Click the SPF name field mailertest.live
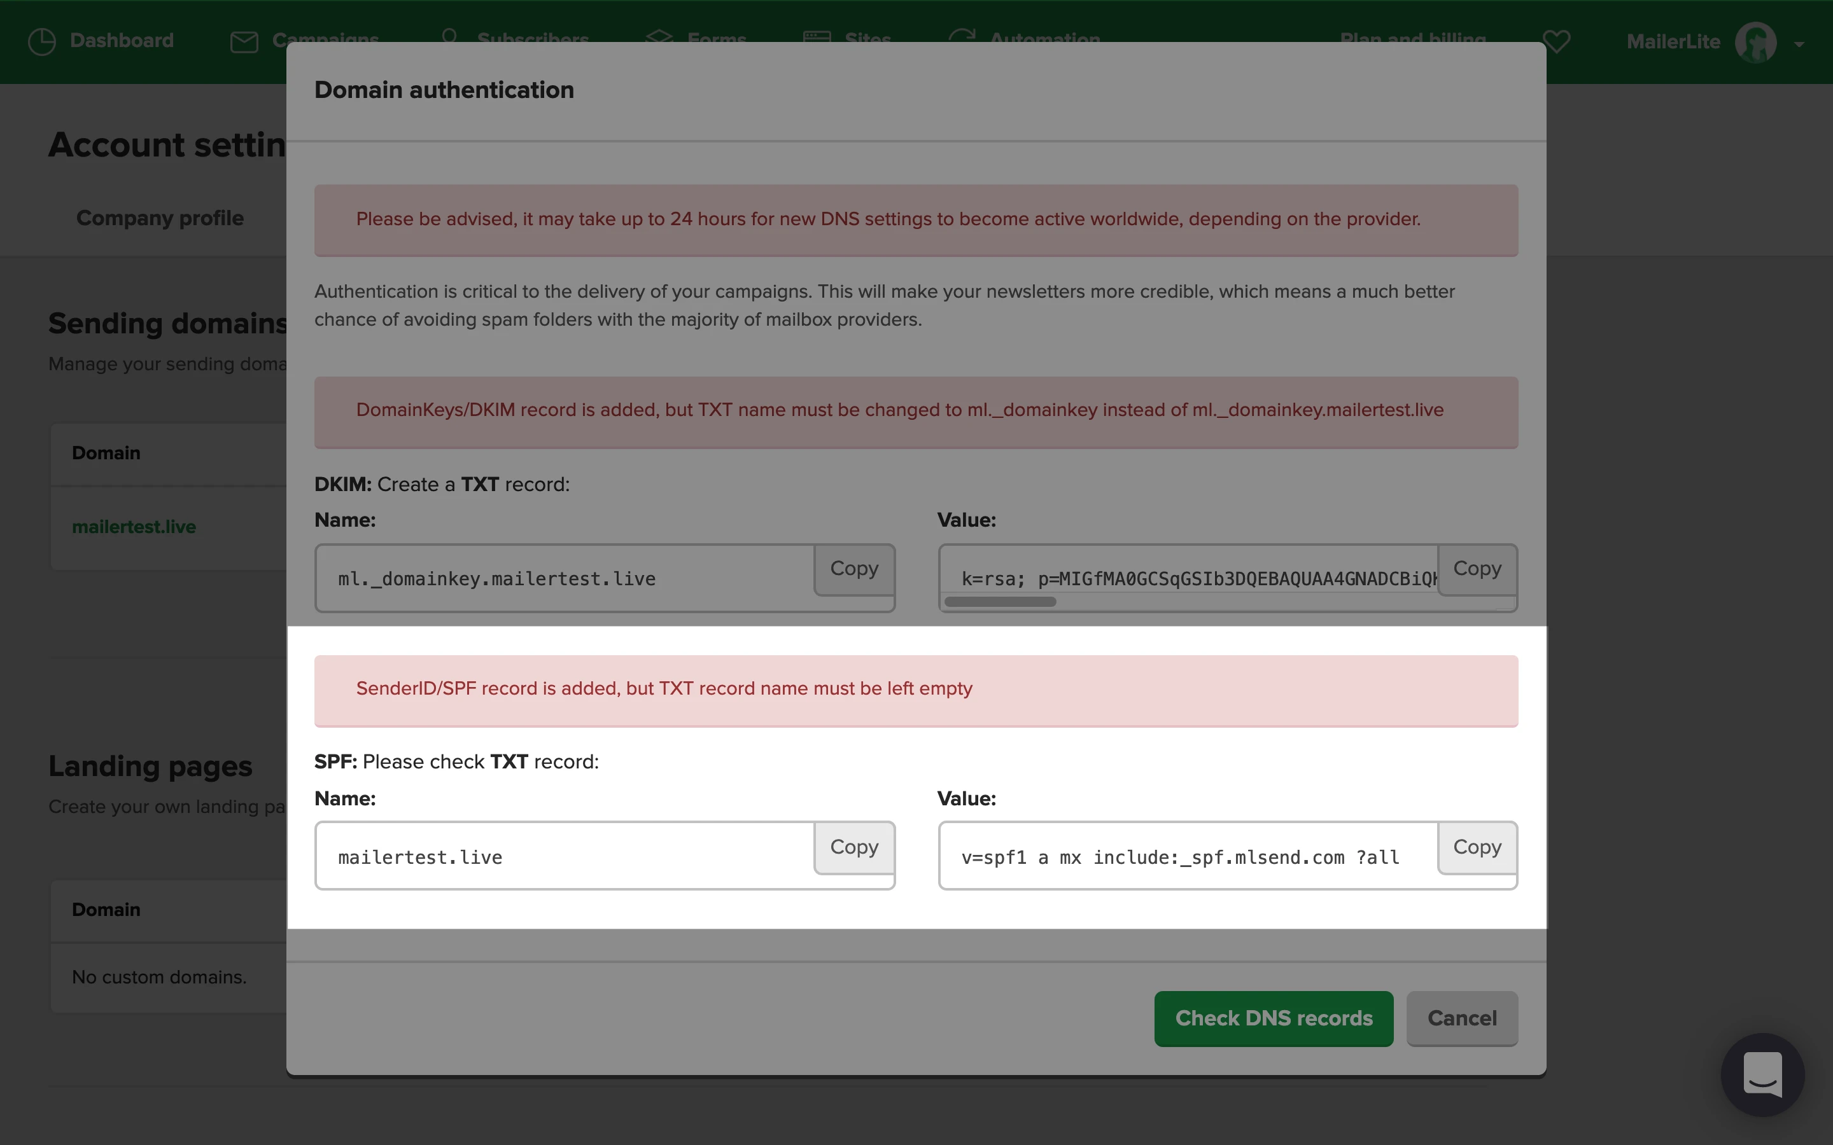This screenshot has width=1833, height=1145. pyautogui.click(x=565, y=857)
